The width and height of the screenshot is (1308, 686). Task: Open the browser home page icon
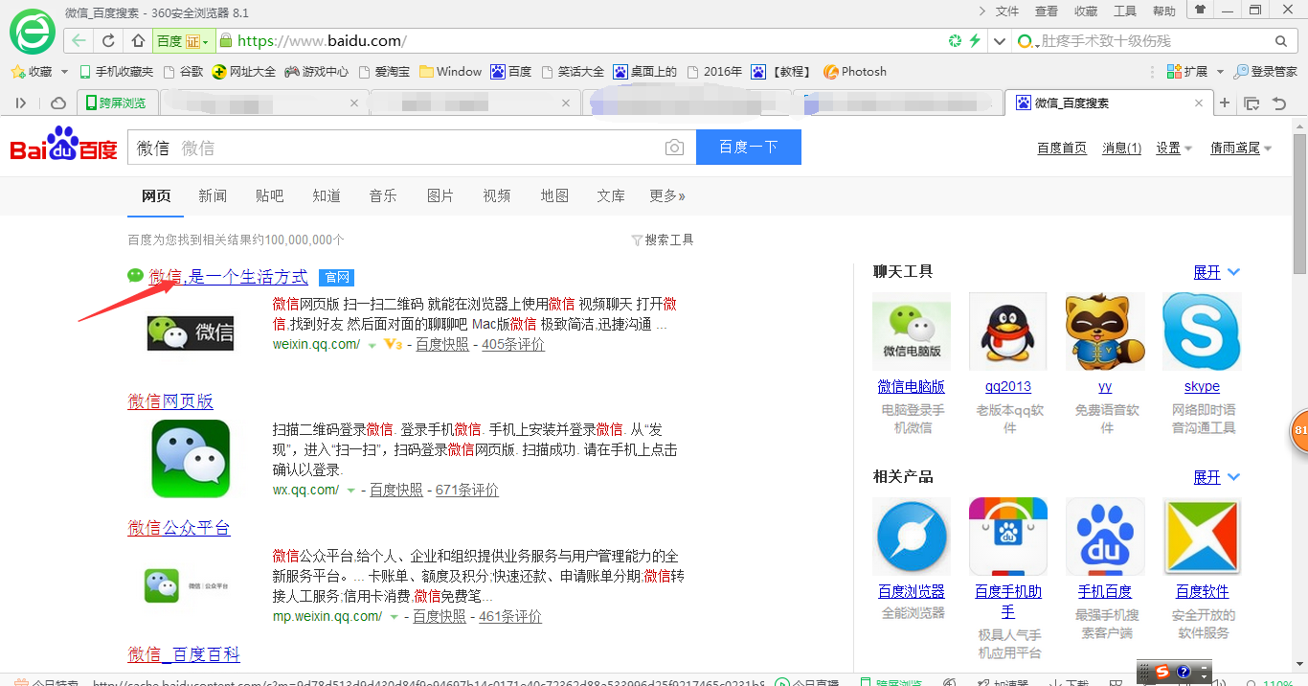click(138, 40)
